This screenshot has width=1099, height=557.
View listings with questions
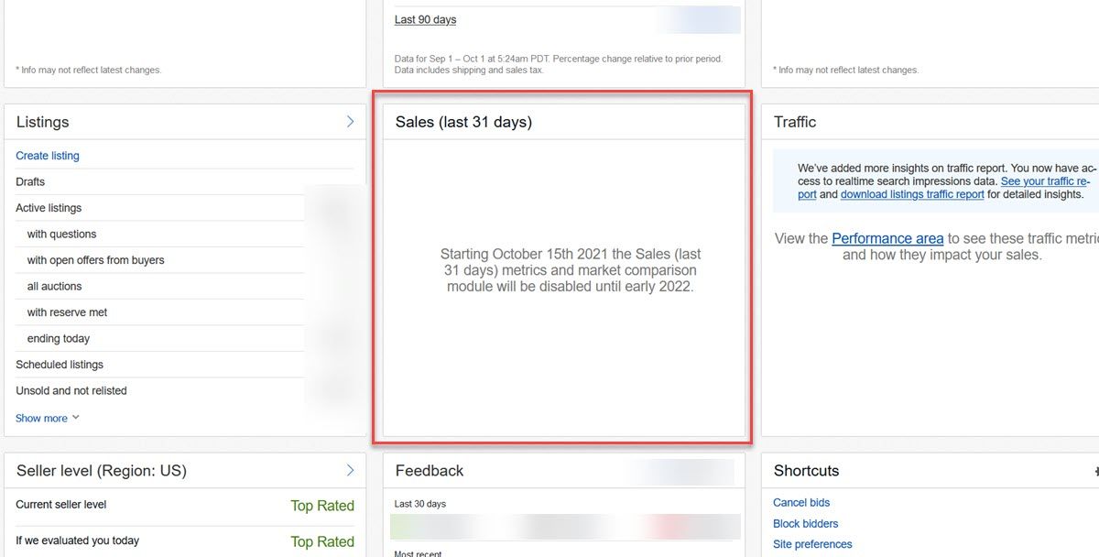click(61, 234)
